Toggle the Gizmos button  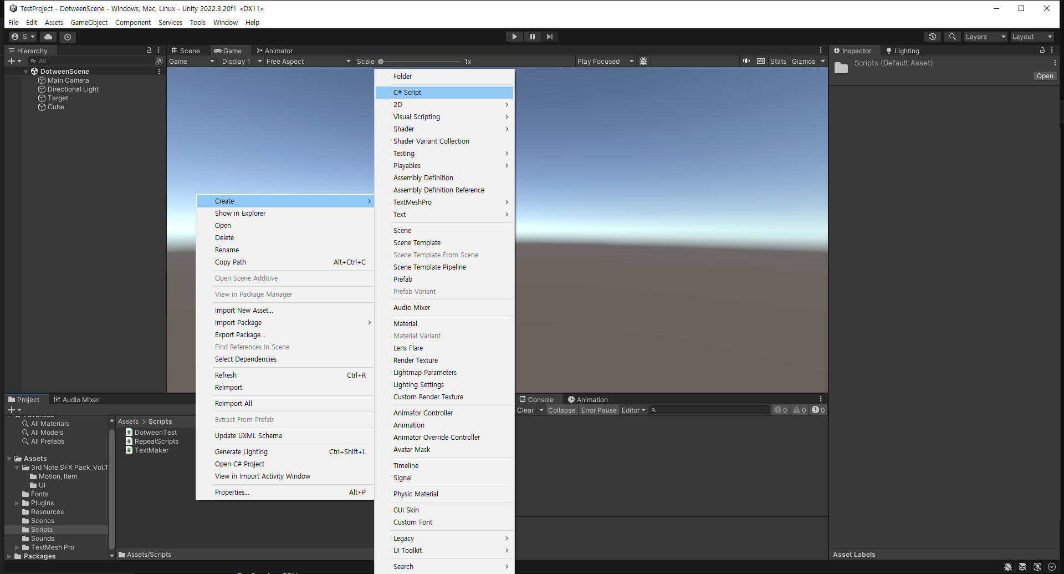pyautogui.click(x=804, y=62)
